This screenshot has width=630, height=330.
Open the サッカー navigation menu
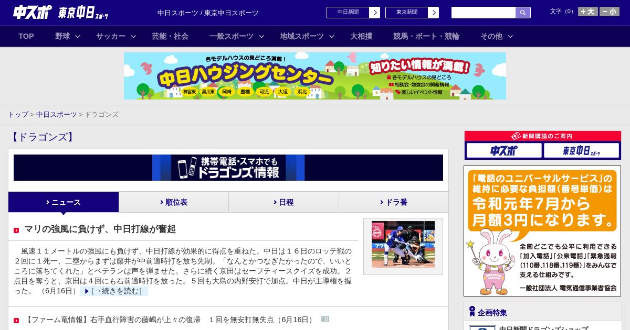pyautogui.click(x=111, y=36)
